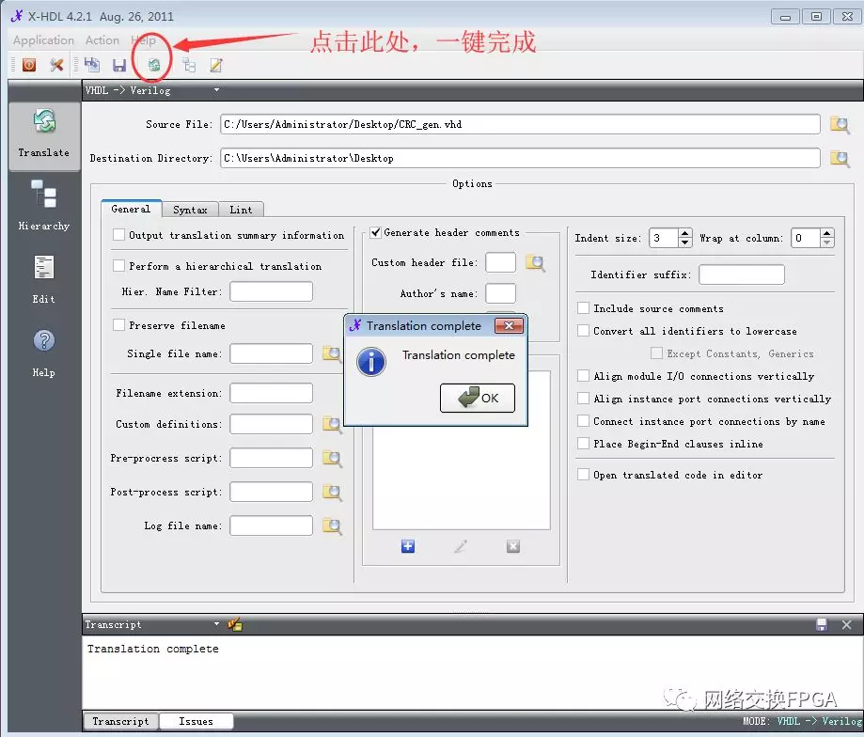Check Preserve filename option

coord(118,325)
